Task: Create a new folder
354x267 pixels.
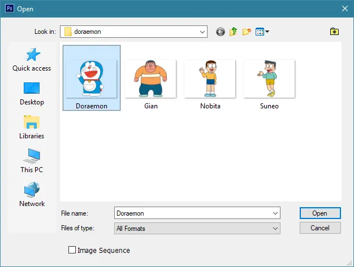Action: click(247, 32)
